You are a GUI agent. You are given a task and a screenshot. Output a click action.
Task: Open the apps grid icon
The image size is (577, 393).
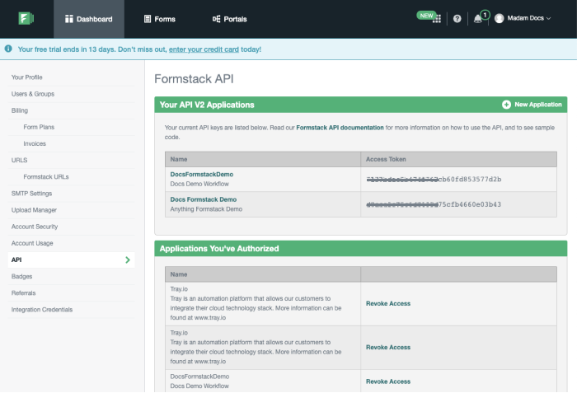click(x=438, y=19)
